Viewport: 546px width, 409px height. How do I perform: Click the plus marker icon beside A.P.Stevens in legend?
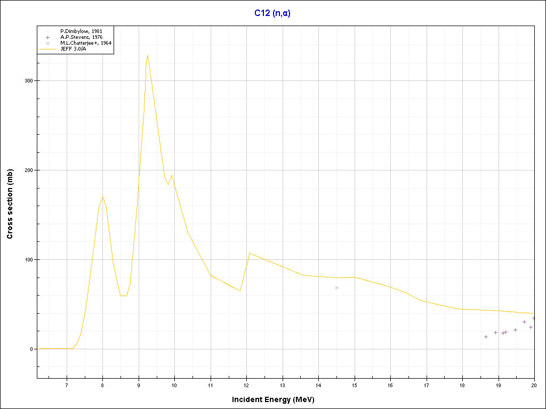47,37
